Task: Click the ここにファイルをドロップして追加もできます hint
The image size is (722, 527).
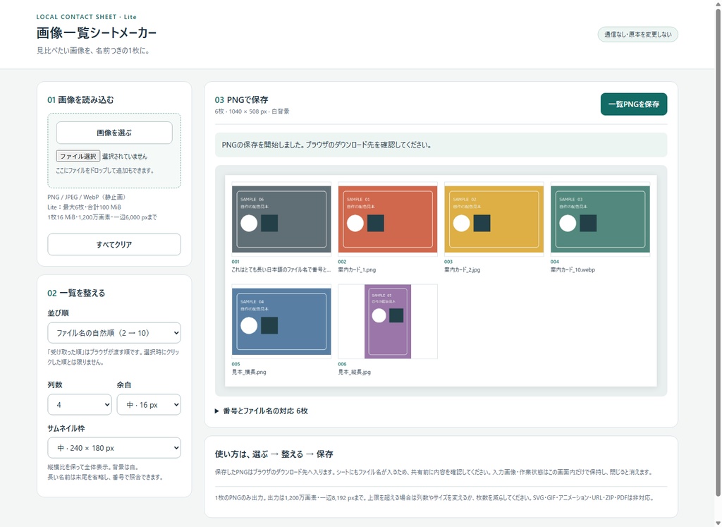Action: (105, 171)
